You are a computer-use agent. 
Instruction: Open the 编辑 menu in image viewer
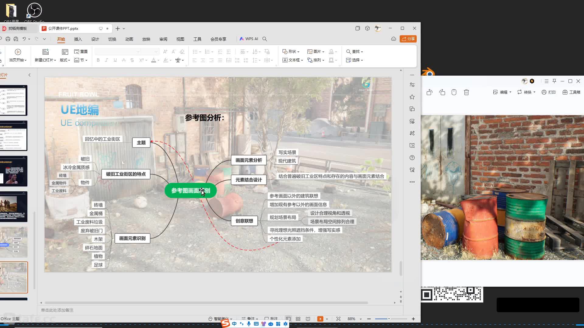point(502,92)
